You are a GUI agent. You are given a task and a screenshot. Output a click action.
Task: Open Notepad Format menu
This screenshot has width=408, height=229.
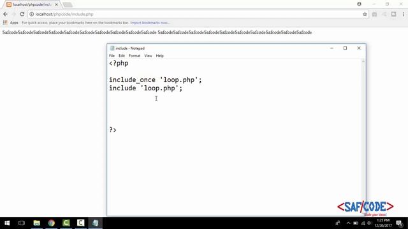tap(135, 56)
